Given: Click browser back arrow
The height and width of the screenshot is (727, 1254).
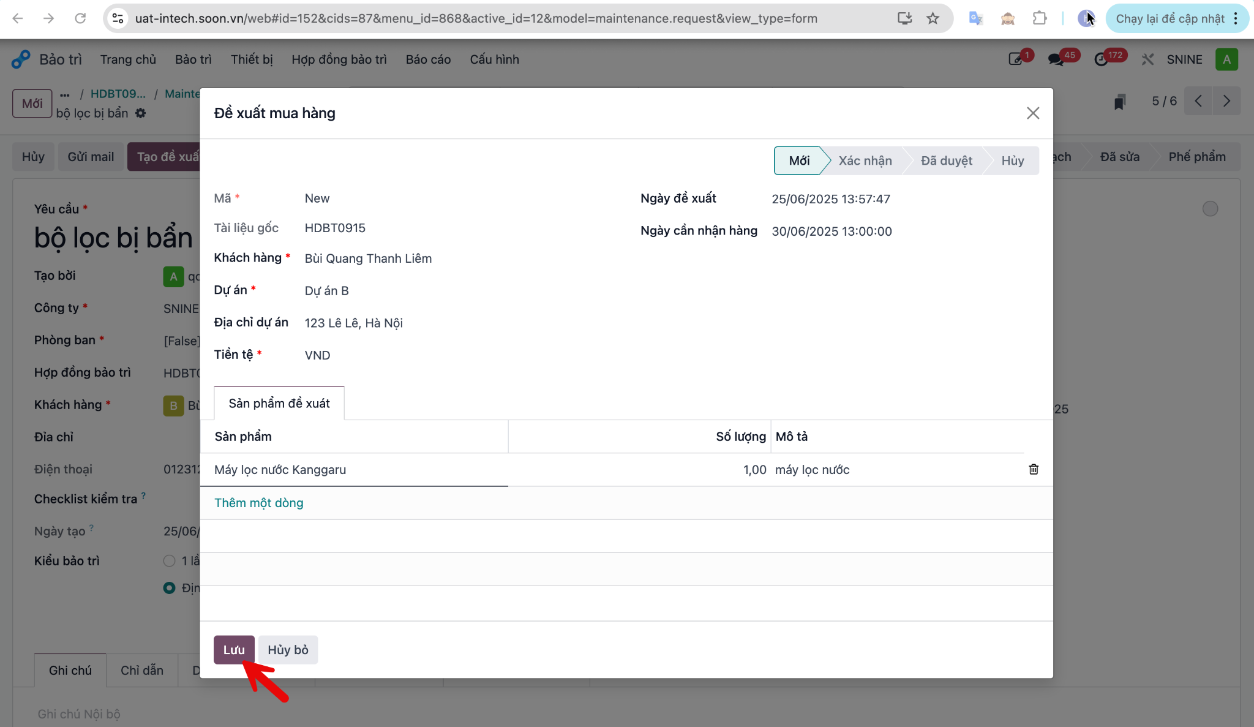Looking at the screenshot, I should coord(18,18).
